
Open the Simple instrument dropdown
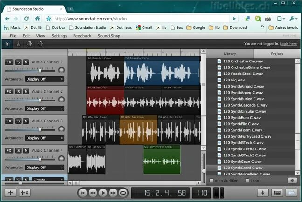48,179
